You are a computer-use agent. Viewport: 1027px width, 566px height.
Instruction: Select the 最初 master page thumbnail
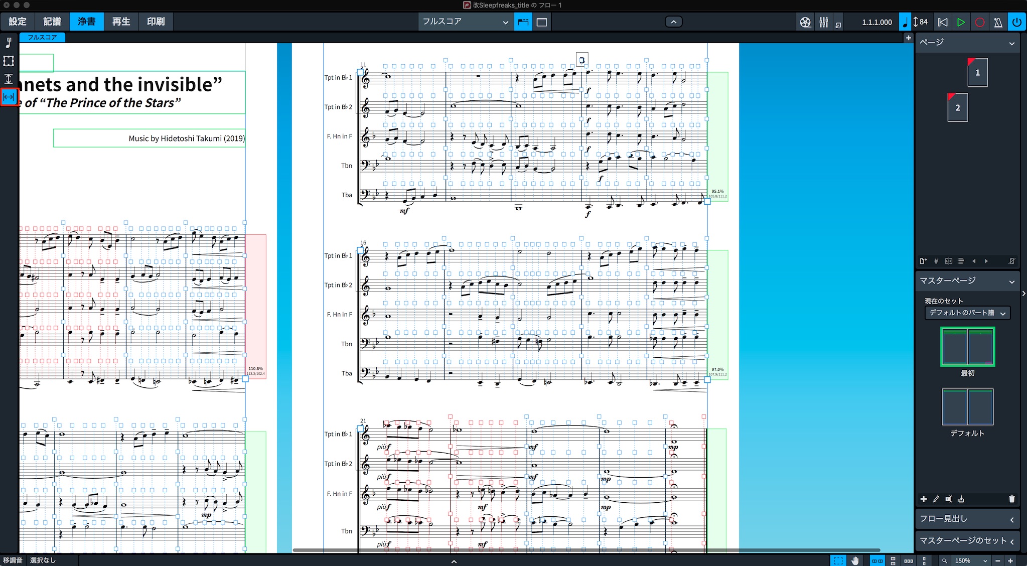[967, 347]
